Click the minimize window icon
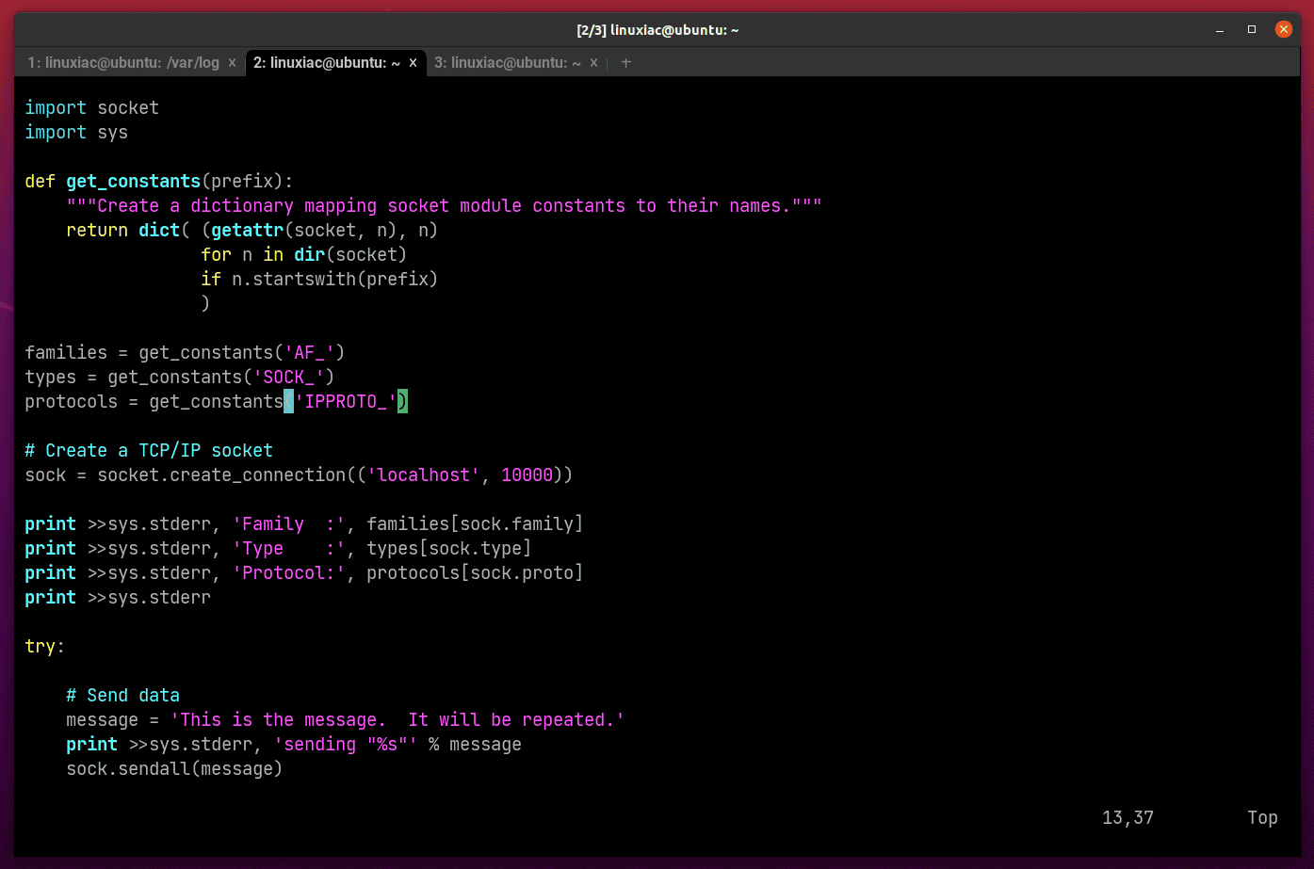1314x869 pixels. pos(1219,29)
